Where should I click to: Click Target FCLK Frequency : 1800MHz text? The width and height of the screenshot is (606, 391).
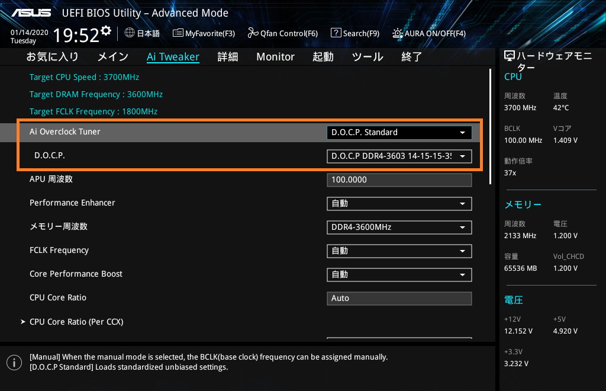[x=94, y=111]
